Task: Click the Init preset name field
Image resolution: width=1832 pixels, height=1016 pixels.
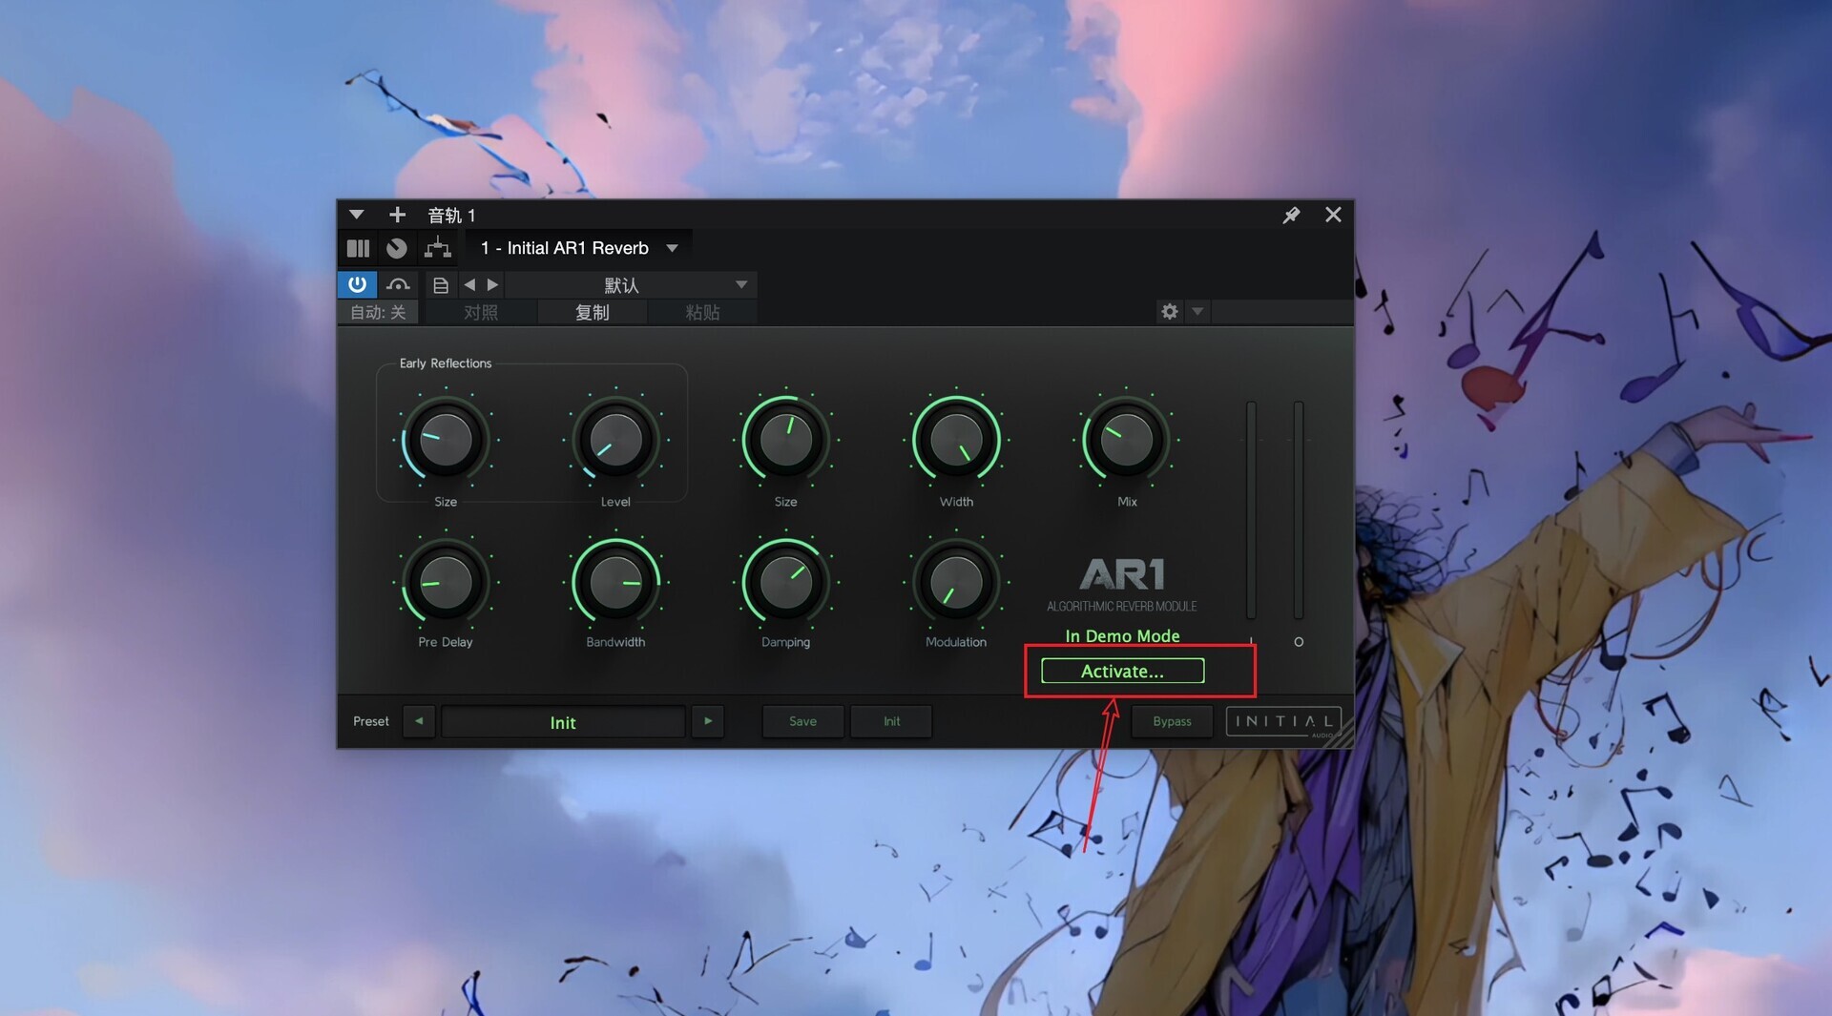Action: 563,722
